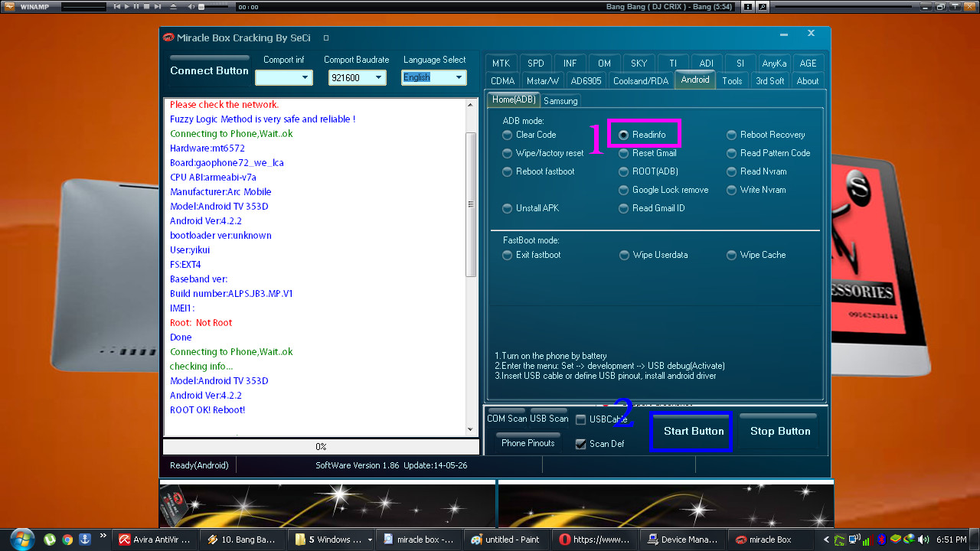This screenshot has height=551, width=980.
Task: Select the Clear Code radio option
Action: click(529, 135)
